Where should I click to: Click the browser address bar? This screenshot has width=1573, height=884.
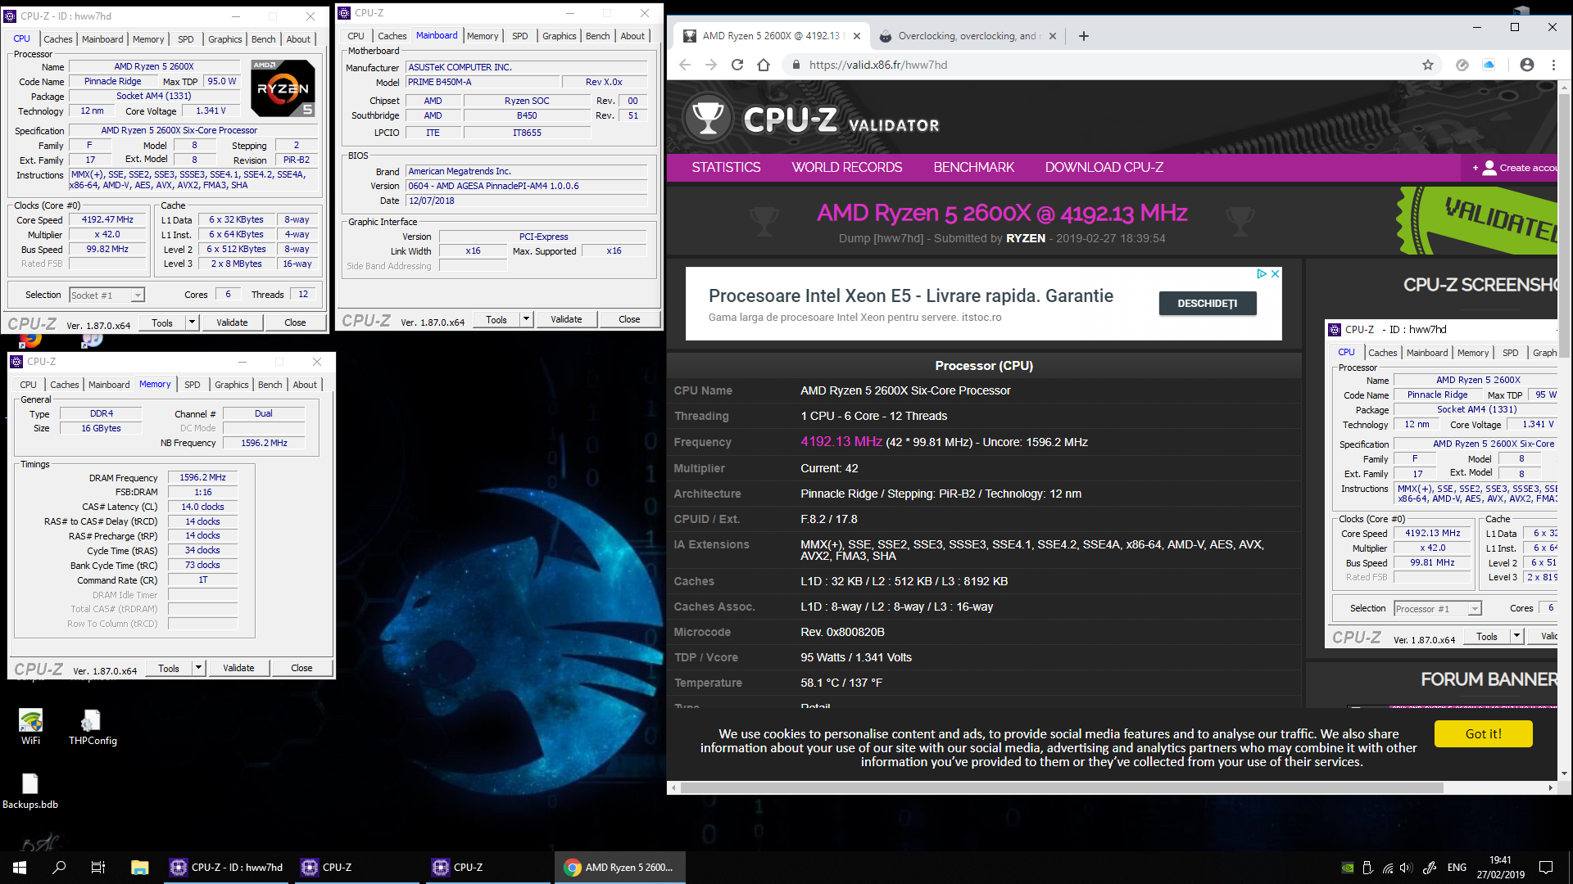point(1106,65)
